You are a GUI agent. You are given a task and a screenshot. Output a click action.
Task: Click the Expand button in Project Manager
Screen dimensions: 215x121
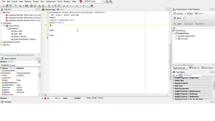(189, 24)
